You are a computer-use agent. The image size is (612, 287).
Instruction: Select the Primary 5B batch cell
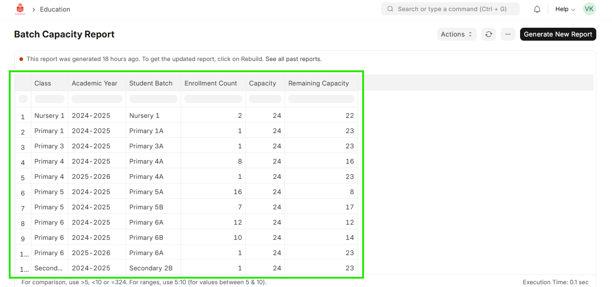(146, 207)
